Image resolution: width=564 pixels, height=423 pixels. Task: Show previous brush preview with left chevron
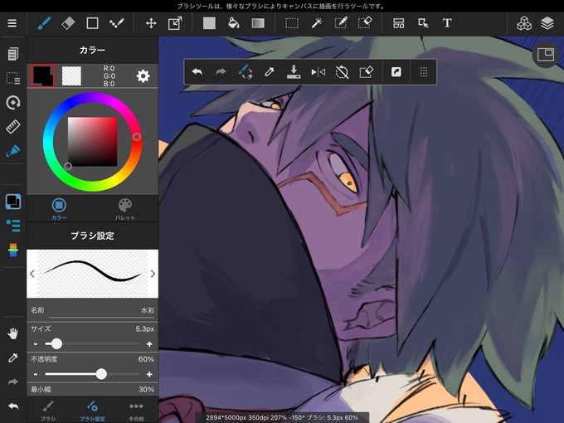tap(32, 274)
